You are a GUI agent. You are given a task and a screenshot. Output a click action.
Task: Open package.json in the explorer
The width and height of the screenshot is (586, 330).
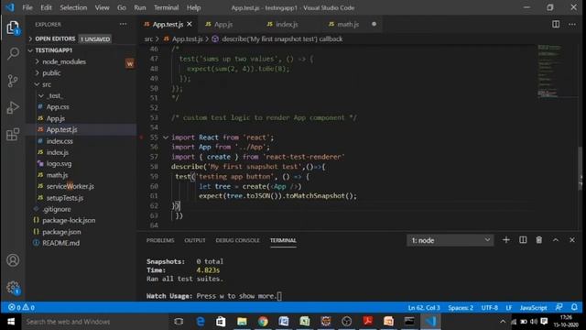pyautogui.click(x=61, y=232)
